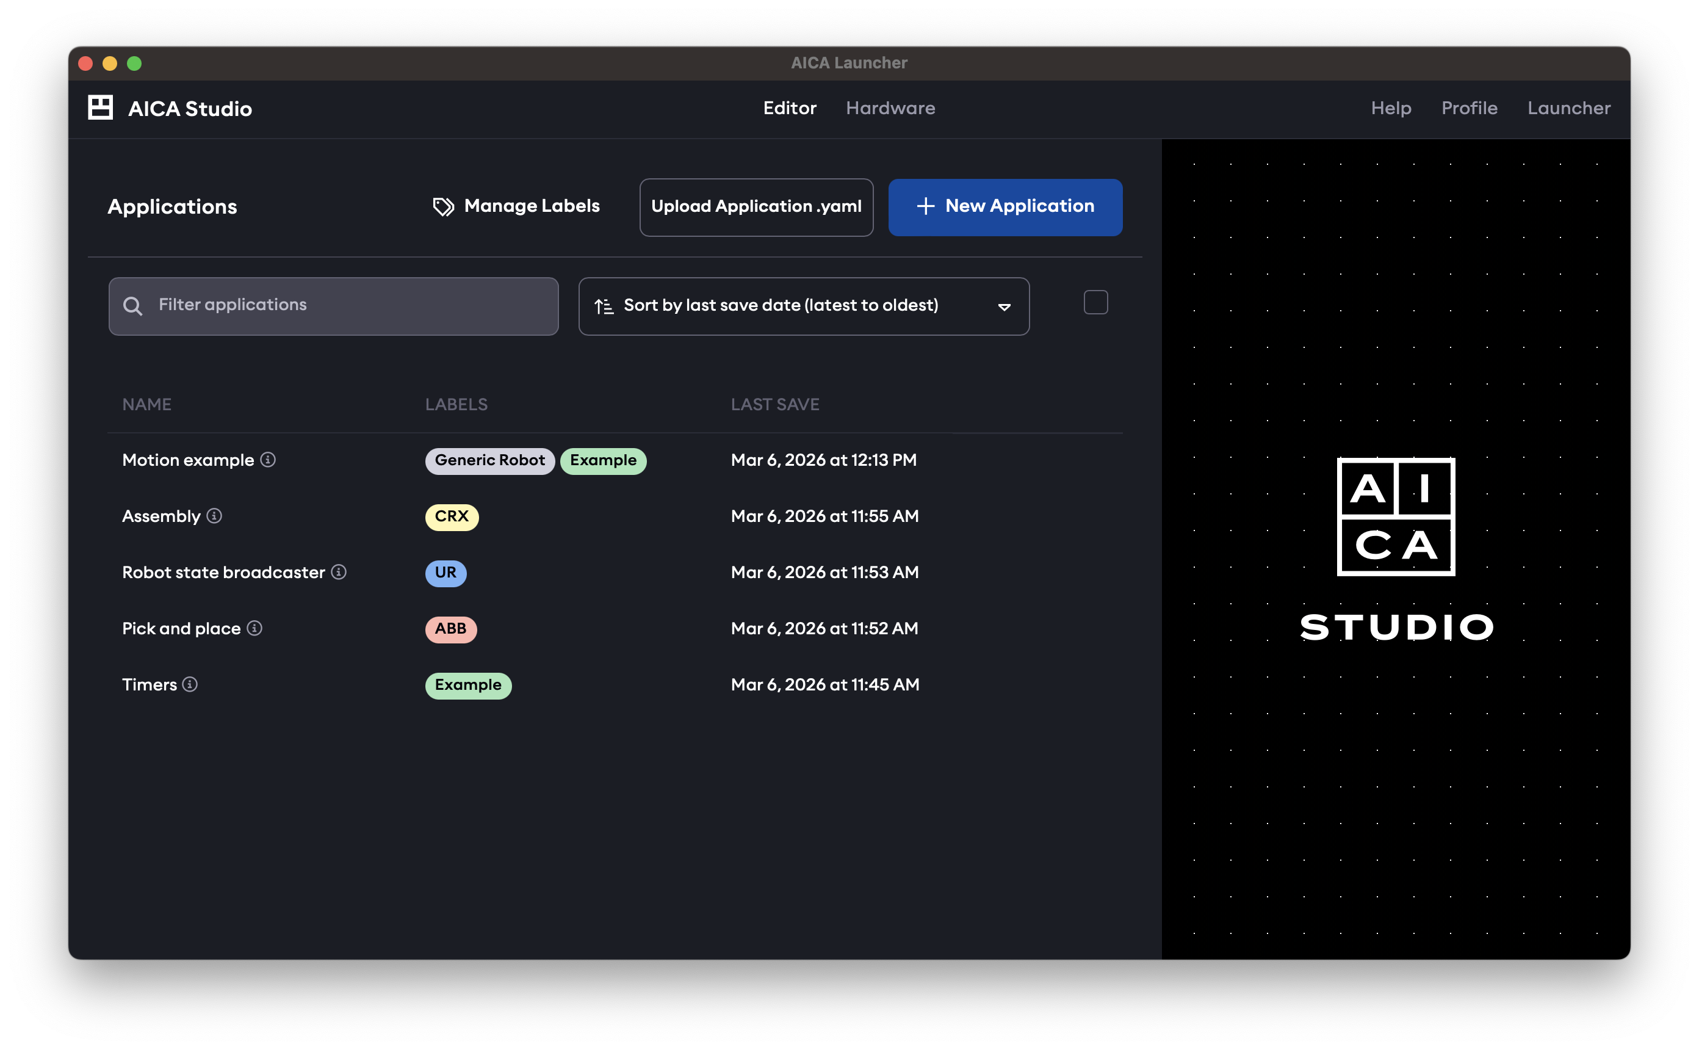Open info tooltip for Motion example

tap(269, 459)
